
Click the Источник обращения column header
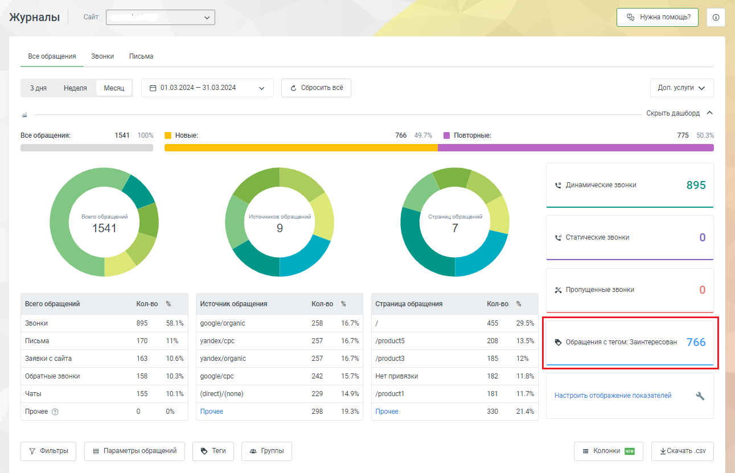(233, 304)
